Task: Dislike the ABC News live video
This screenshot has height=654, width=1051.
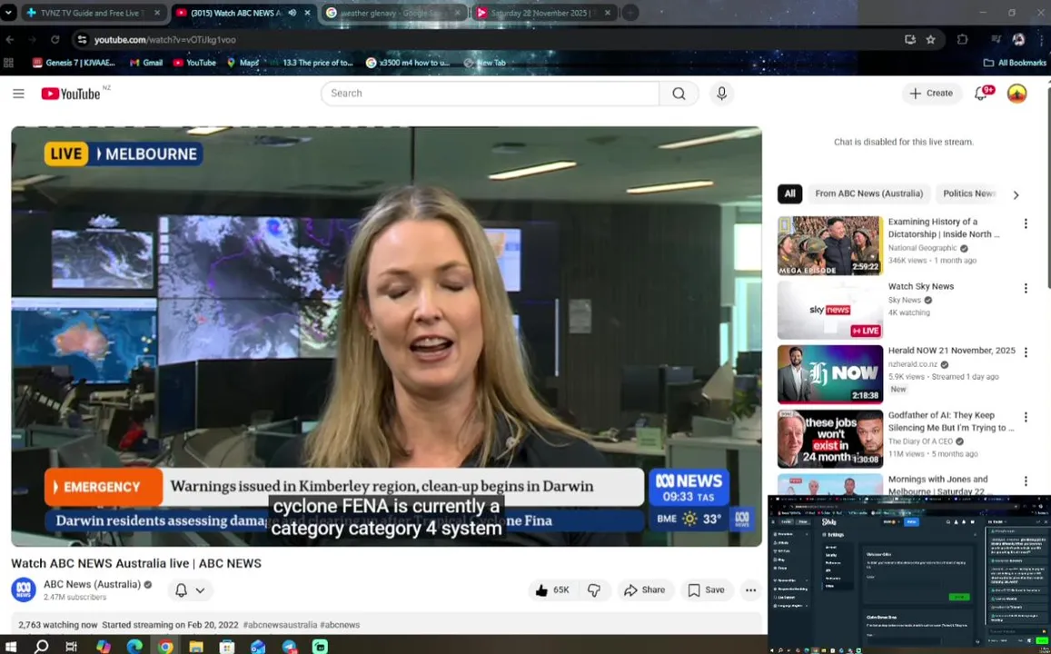Action: (594, 590)
